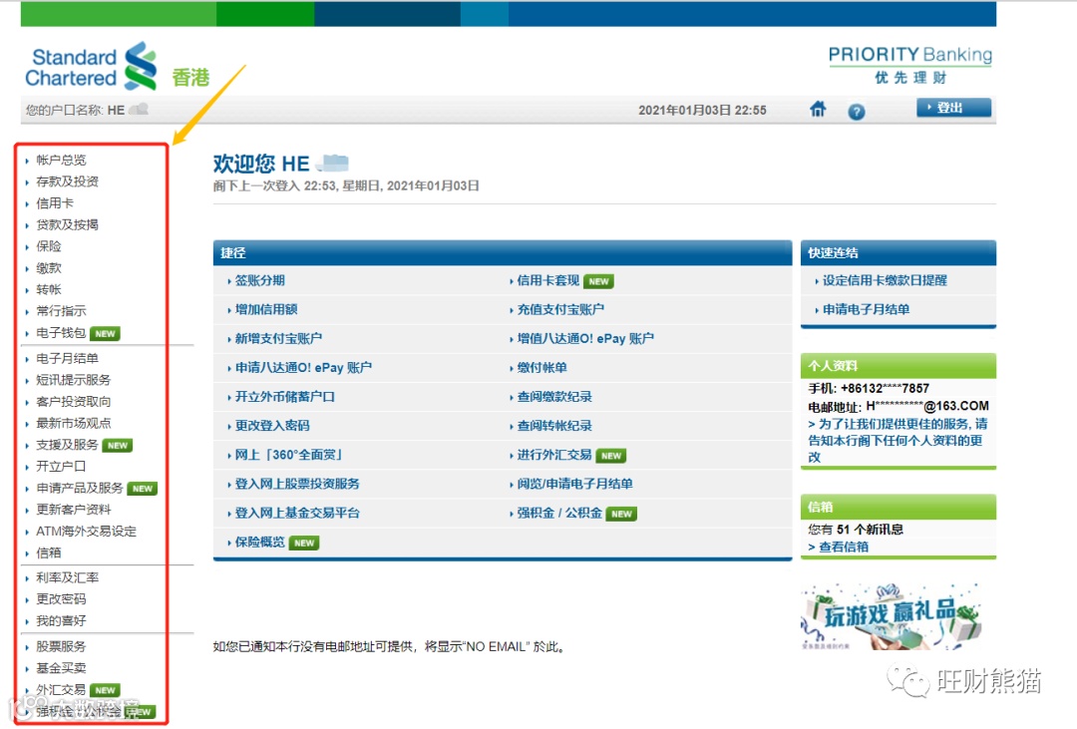The width and height of the screenshot is (1077, 729).
Task: Open 设定信用卡缴款日提醒 quick link
Action: pyautogui.click(x=885, y=280)
